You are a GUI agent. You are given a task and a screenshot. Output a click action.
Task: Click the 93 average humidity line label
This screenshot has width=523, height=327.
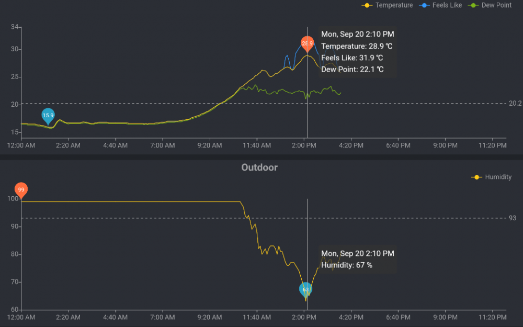coord(512,218)
